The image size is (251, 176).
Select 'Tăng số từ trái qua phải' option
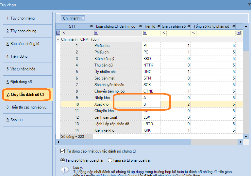[63, 160]
